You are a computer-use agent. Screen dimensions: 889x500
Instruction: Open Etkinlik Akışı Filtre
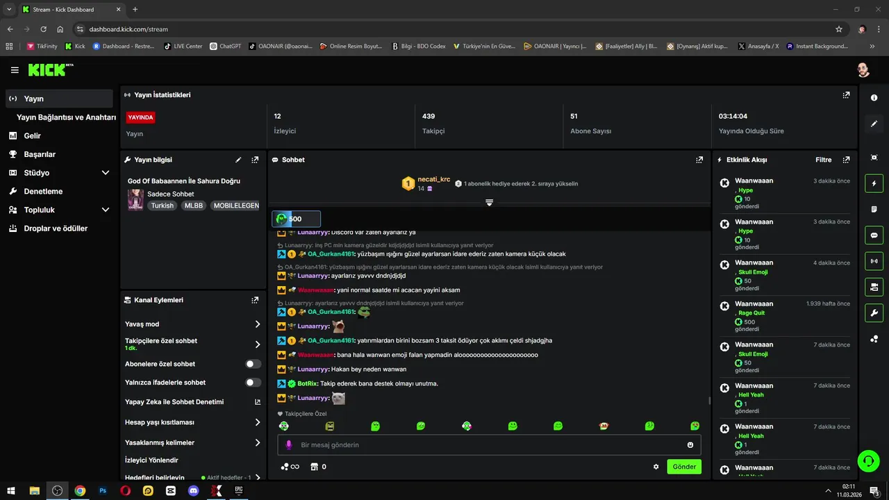(x=823, y=160)
